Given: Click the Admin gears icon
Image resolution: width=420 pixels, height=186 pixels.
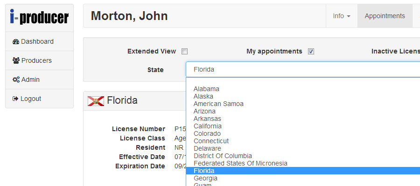Looking at the screenshot, I should tap(15, 80).
